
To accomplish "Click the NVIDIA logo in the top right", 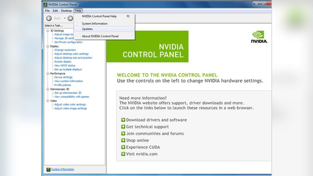I will [x=259, y=37].
